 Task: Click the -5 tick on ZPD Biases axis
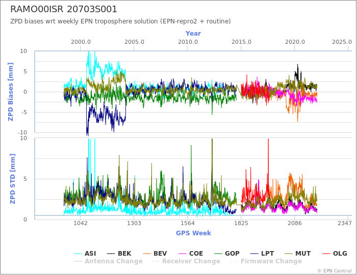(x=24, y=112)
